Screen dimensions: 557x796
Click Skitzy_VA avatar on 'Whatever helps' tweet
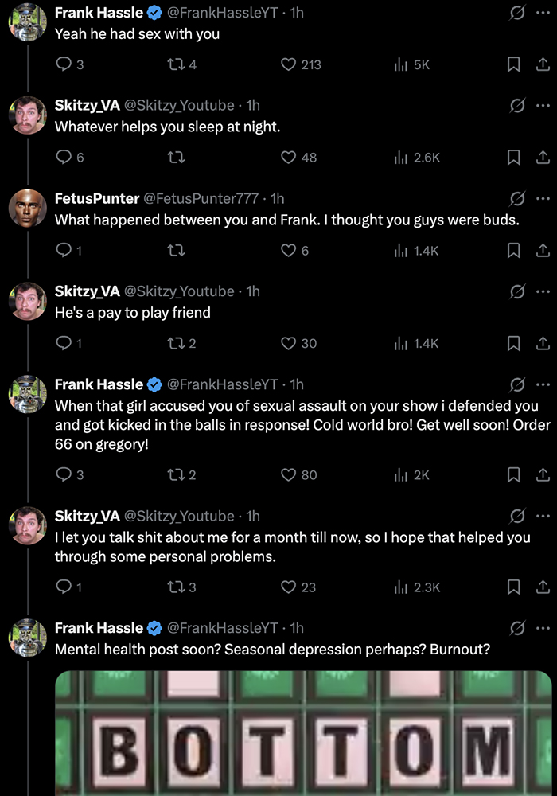27,115
